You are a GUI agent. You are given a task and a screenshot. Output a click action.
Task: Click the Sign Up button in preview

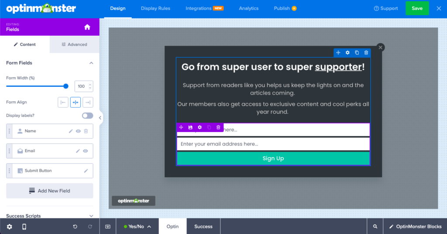(x=273, y=159)
